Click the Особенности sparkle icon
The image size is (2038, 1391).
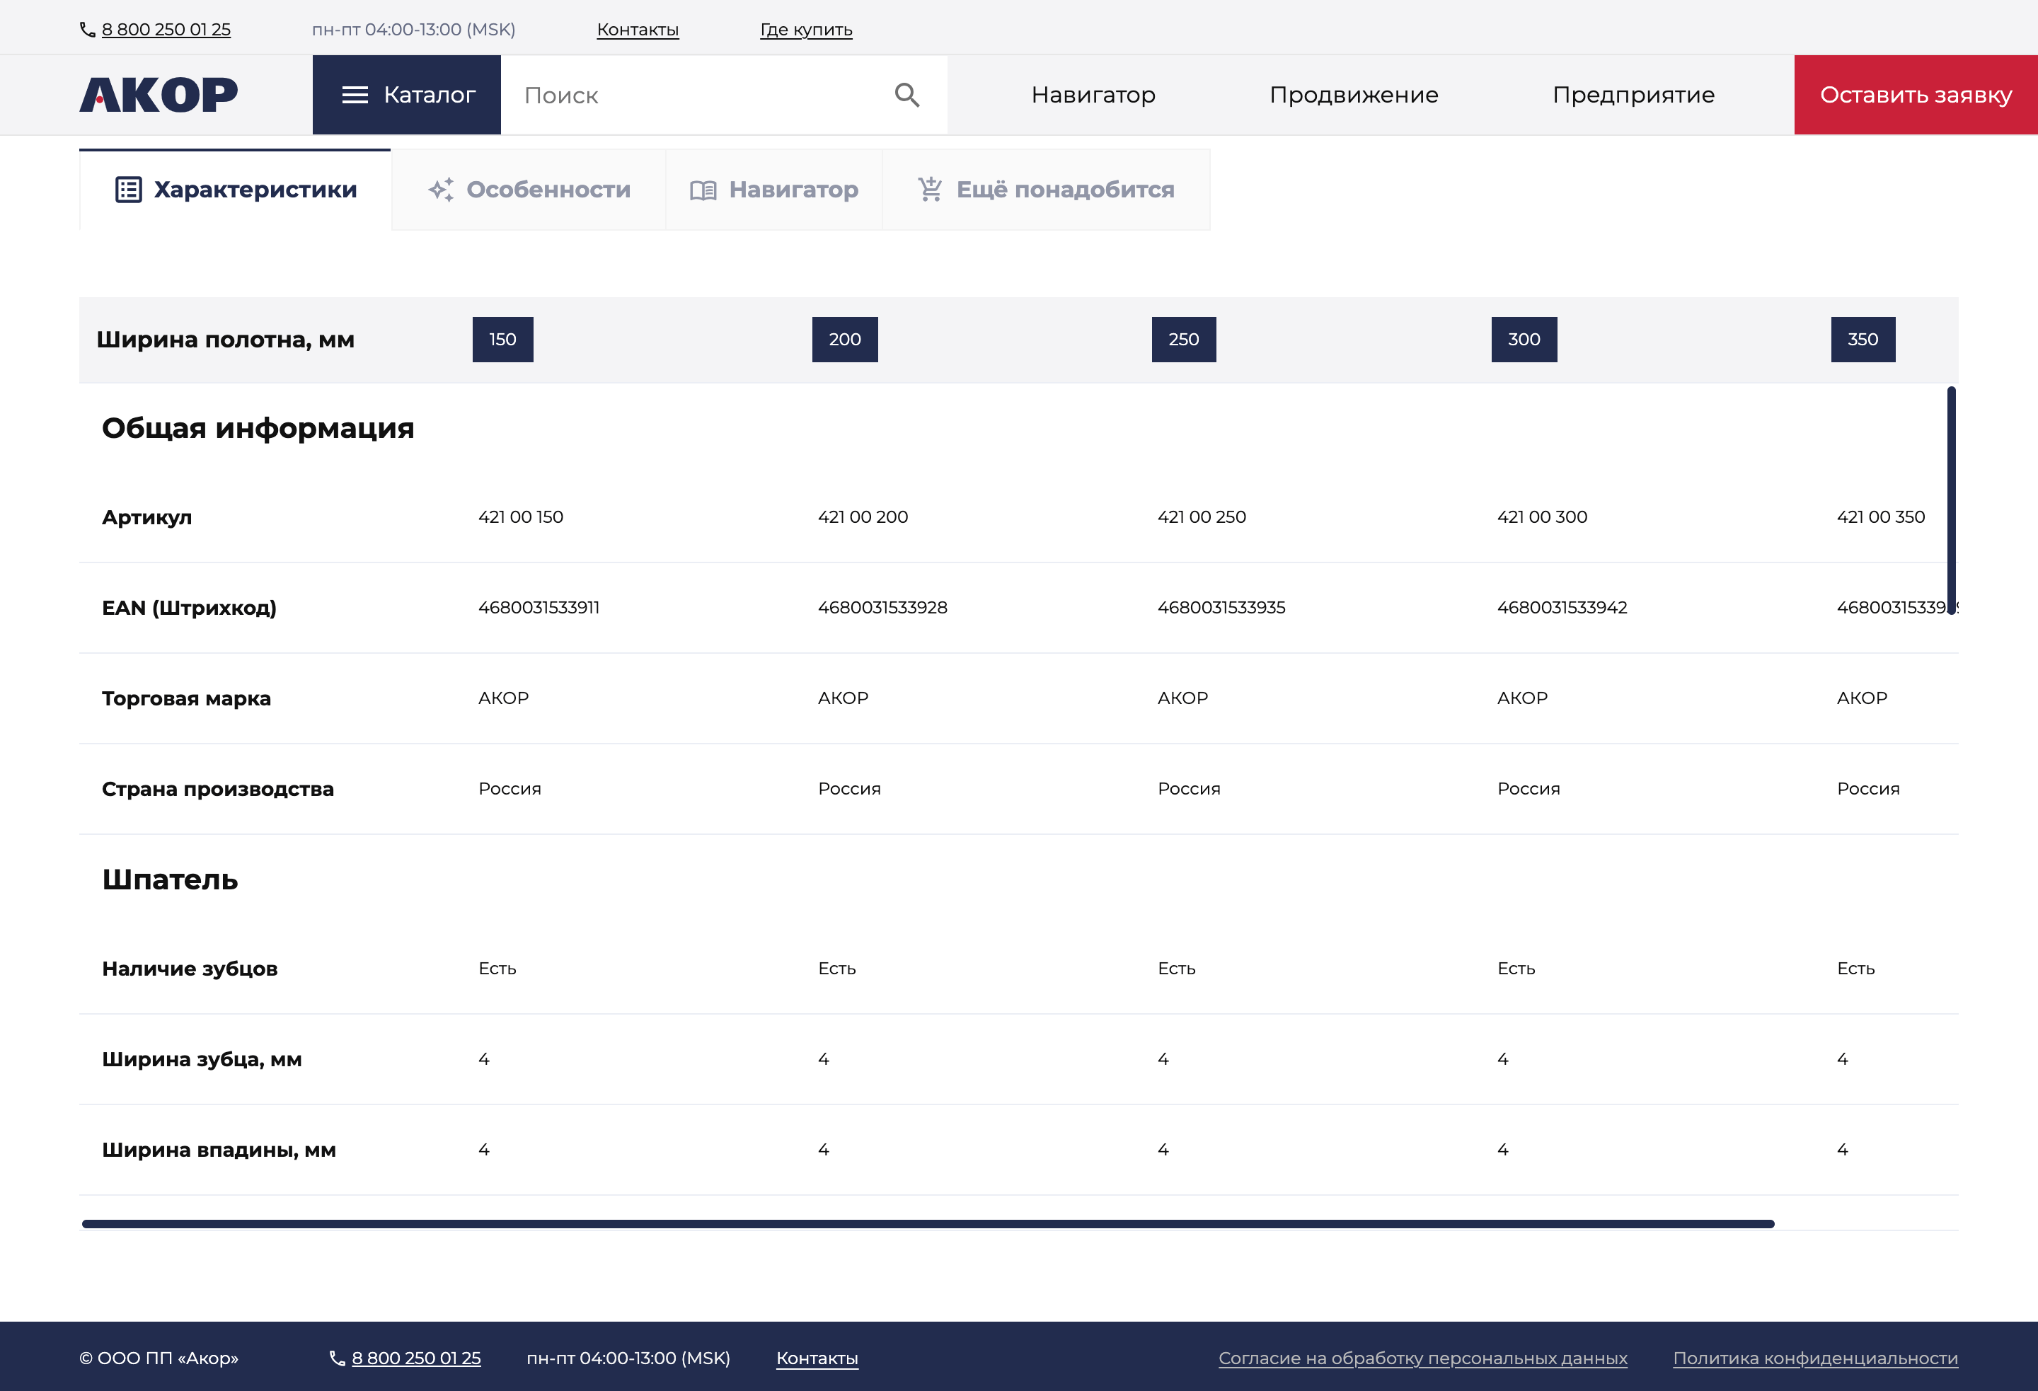point(441,190)
